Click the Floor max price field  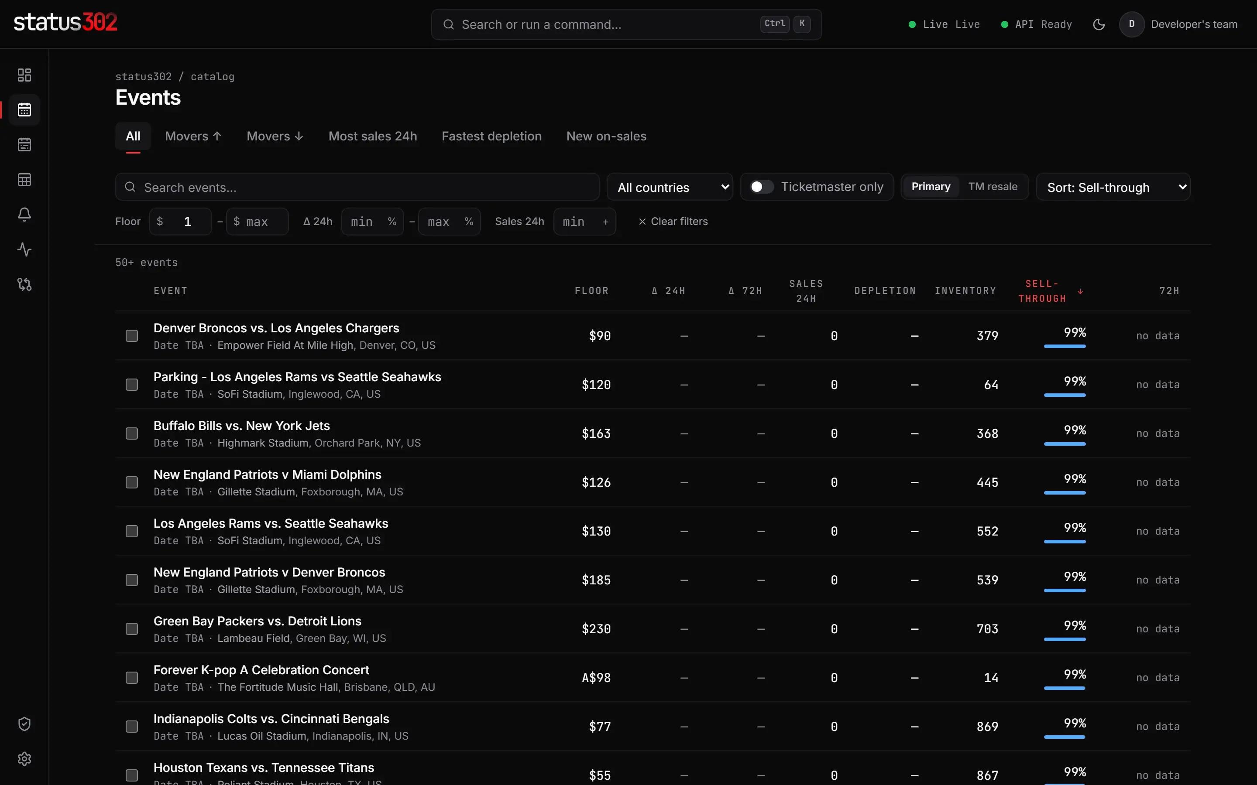coord(257,222)
